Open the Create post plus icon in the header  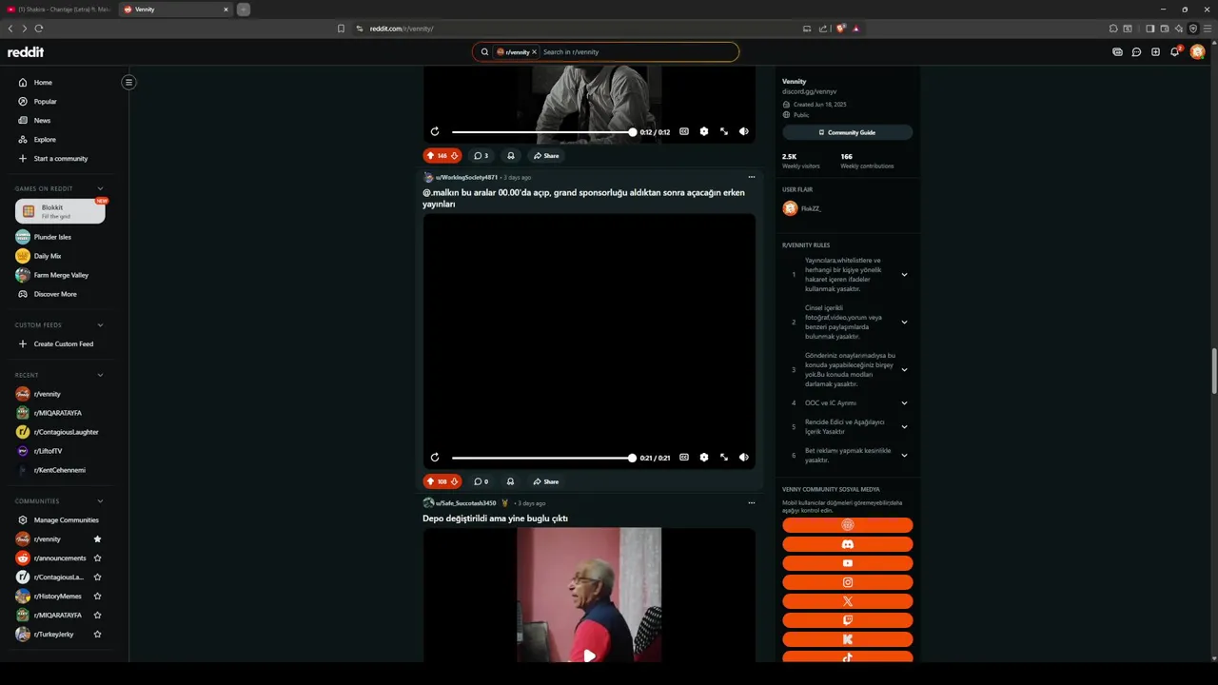(1155, 52)
